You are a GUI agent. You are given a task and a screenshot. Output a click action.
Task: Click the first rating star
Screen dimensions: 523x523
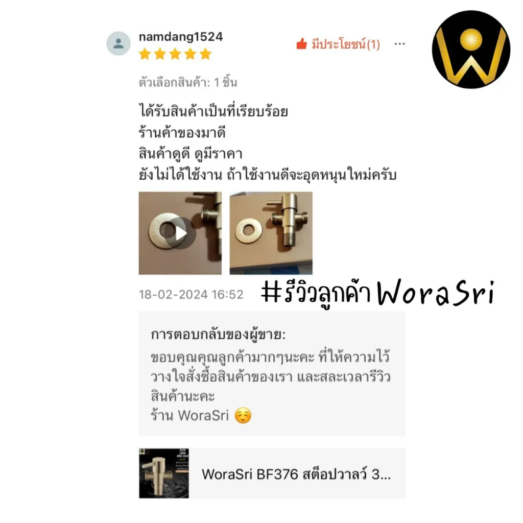point(145,54)
